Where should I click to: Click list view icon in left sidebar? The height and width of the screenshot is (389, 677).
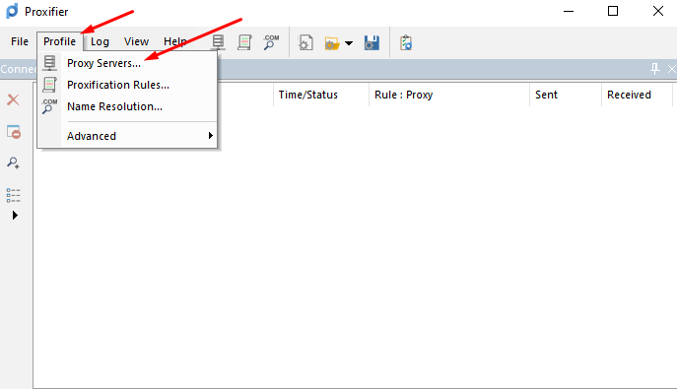click(14, 195)
